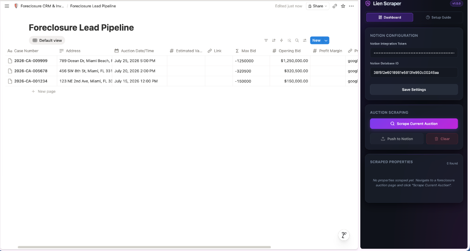Copy page link with the link icon
The width and height of the screenshot is (470, 251).
coord(335,6)
